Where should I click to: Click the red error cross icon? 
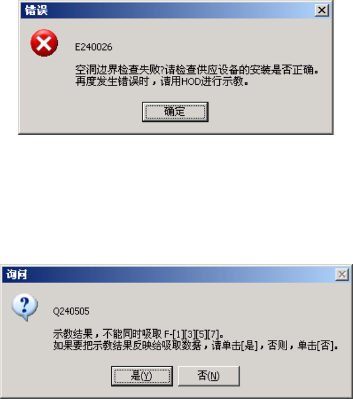[44, 43]
